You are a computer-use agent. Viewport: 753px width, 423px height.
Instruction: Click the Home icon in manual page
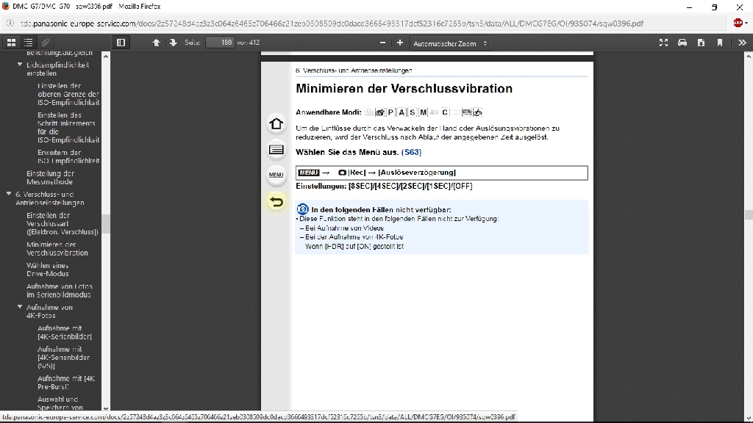click(x=276, y=123)
